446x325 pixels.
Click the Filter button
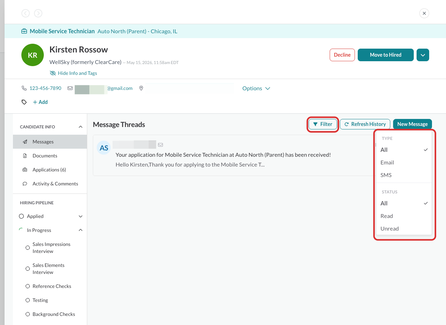coord(323,124)
